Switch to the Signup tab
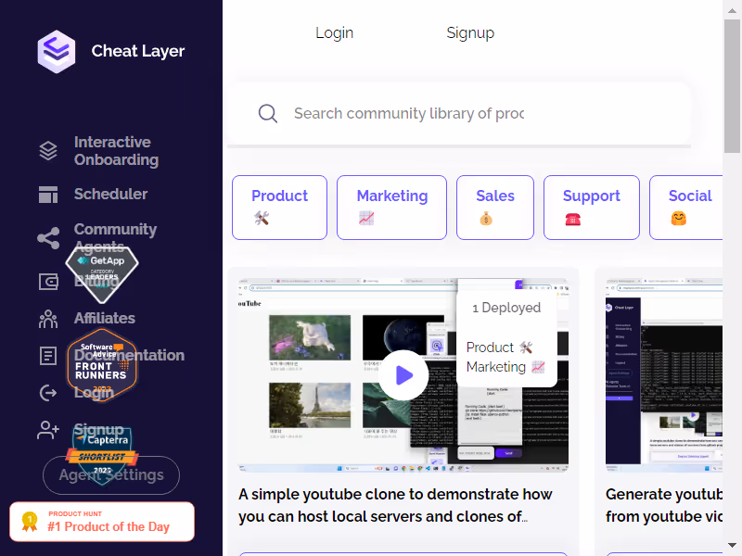The image size is (742, 556). pos(470,32)
